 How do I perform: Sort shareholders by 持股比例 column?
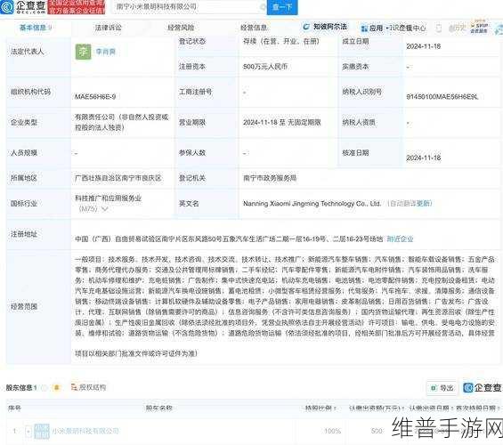tap(320, 409)
